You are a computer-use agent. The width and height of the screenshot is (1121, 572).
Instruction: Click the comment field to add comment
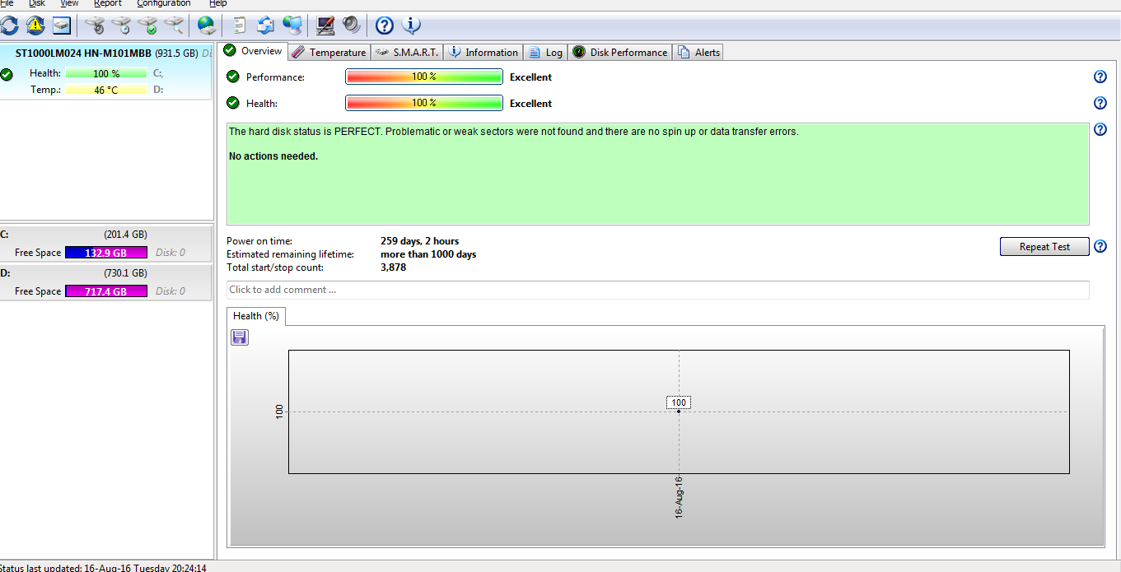[657, 290]
